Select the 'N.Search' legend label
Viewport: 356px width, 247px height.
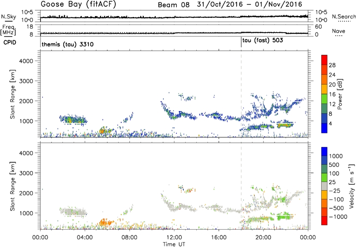[x=344, y=16]
